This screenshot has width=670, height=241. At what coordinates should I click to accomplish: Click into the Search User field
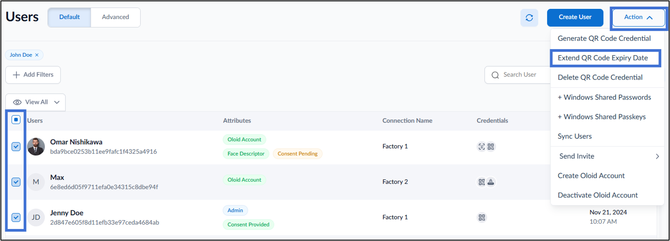click(x=518, y=75)
